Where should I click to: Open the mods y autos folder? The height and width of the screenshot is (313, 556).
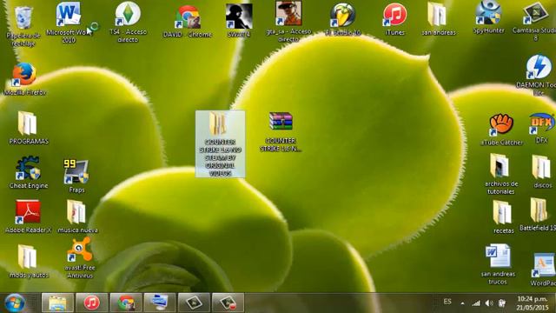coord(28,257)
